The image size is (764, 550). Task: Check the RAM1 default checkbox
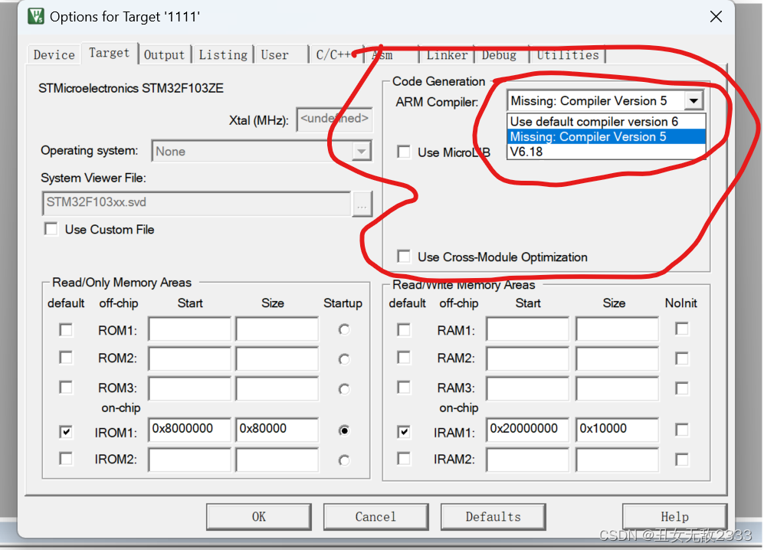pyautogui.click(x=403, y=330)
